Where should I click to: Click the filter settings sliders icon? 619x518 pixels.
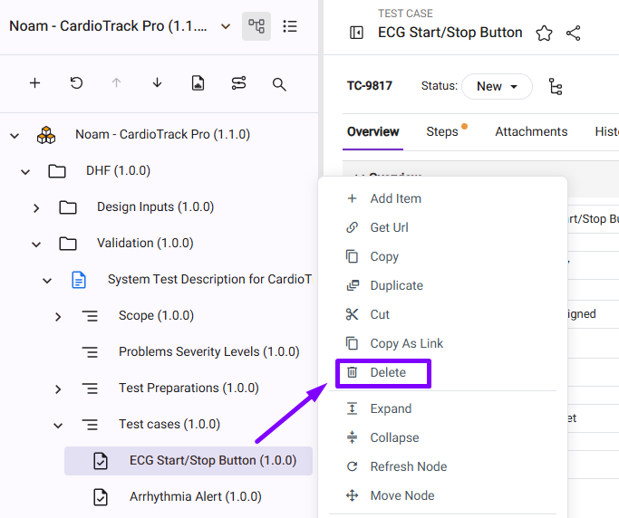[x=238, y=83]
